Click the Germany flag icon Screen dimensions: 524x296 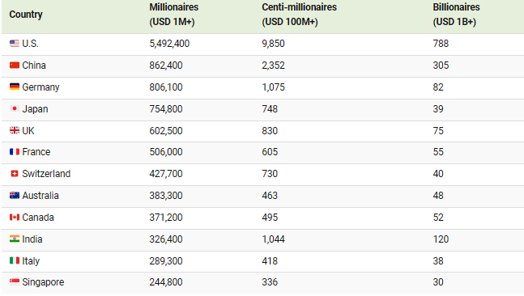click(x=15, y=87)
